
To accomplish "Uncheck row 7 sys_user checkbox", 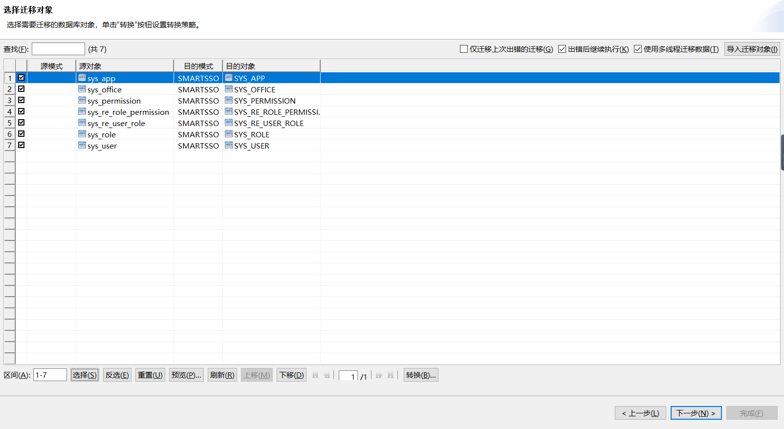I will pos(22,145).
